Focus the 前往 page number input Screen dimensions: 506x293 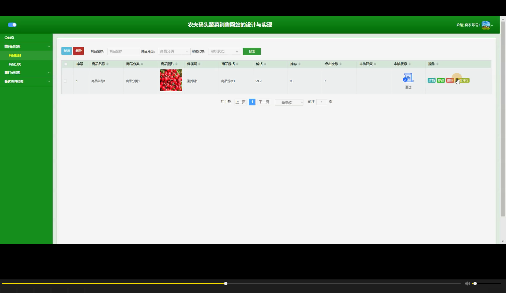321,102
